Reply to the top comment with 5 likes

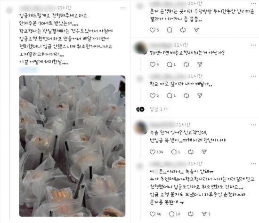tap(170, 30)
